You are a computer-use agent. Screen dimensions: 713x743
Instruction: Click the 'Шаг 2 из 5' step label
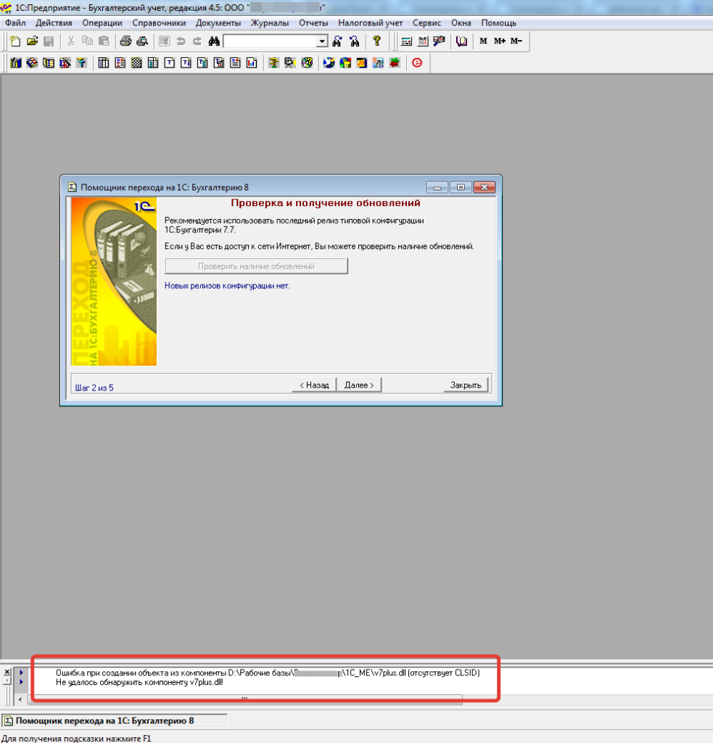[94, 388]
